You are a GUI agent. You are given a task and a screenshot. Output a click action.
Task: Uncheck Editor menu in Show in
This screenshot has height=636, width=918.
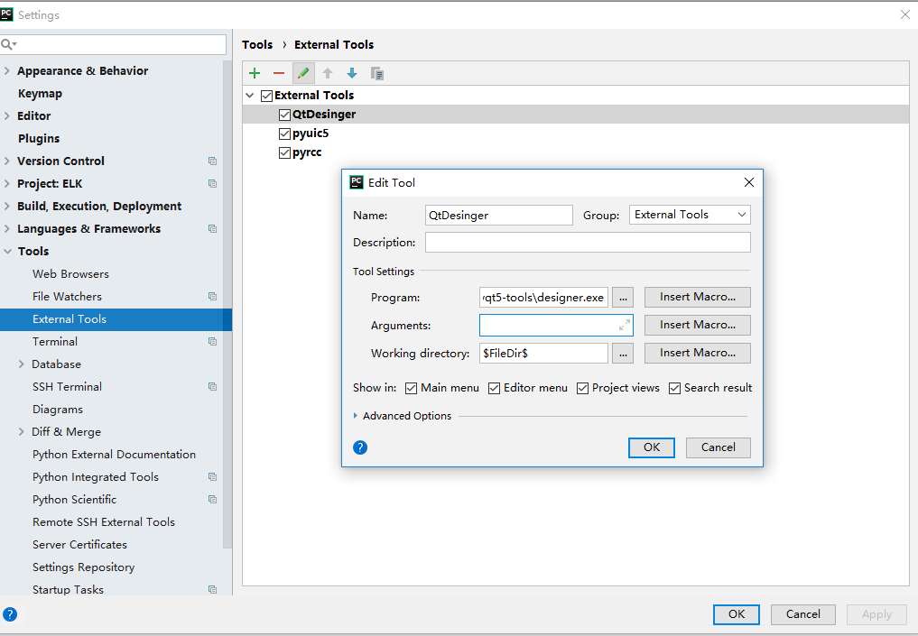click(494, 388)
